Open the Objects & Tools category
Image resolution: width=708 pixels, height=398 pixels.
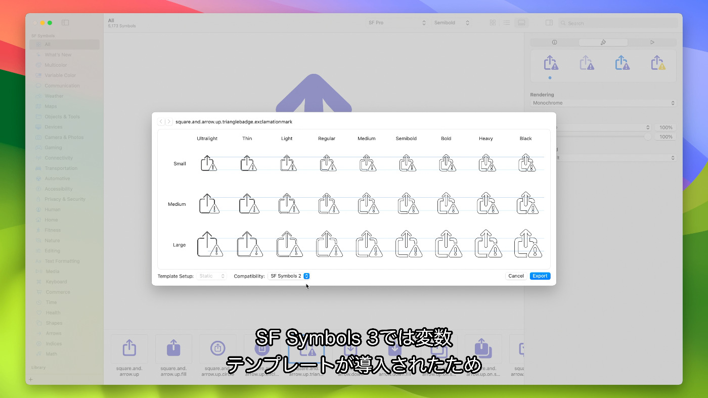(64, 116)
